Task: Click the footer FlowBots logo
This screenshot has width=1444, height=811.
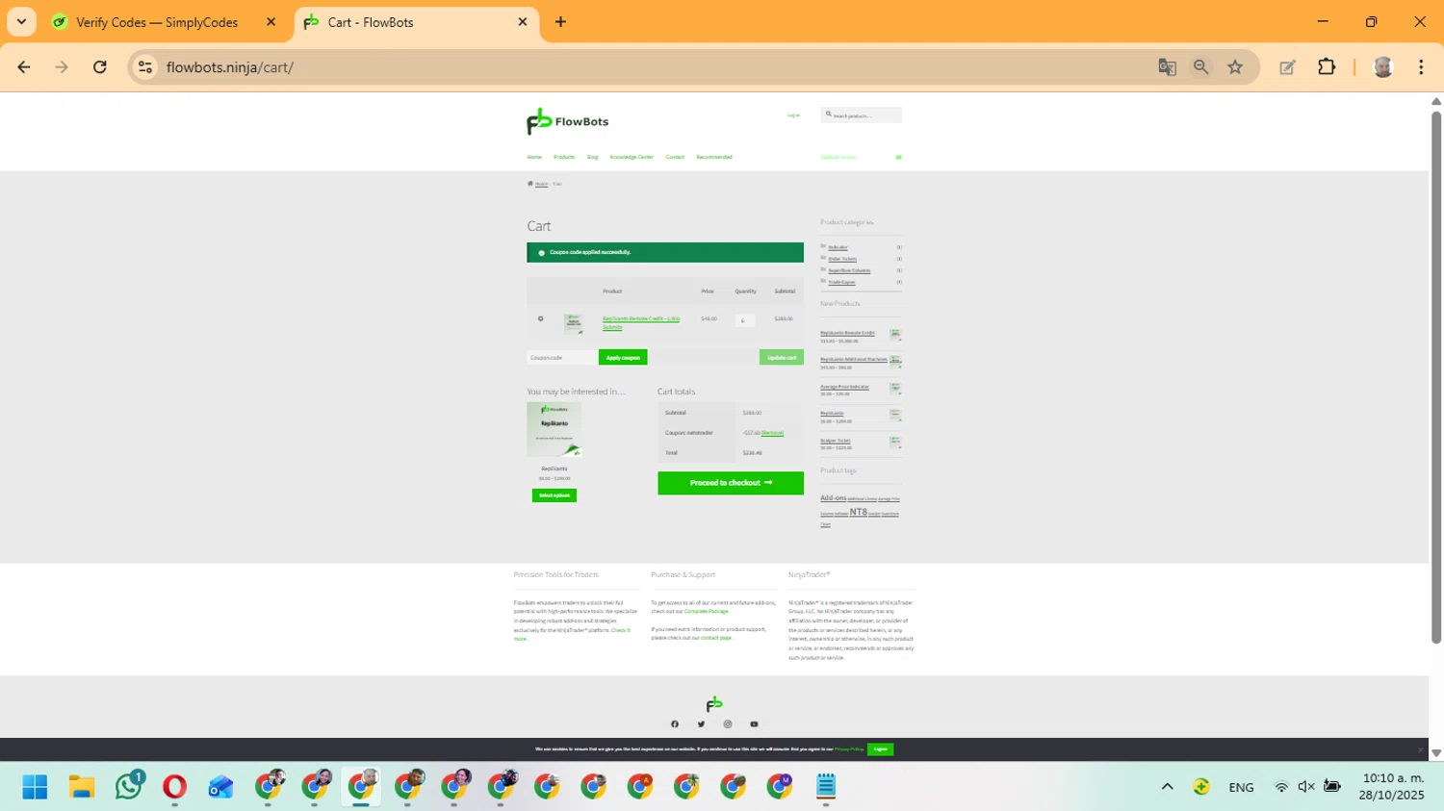Action: (714, 704)
